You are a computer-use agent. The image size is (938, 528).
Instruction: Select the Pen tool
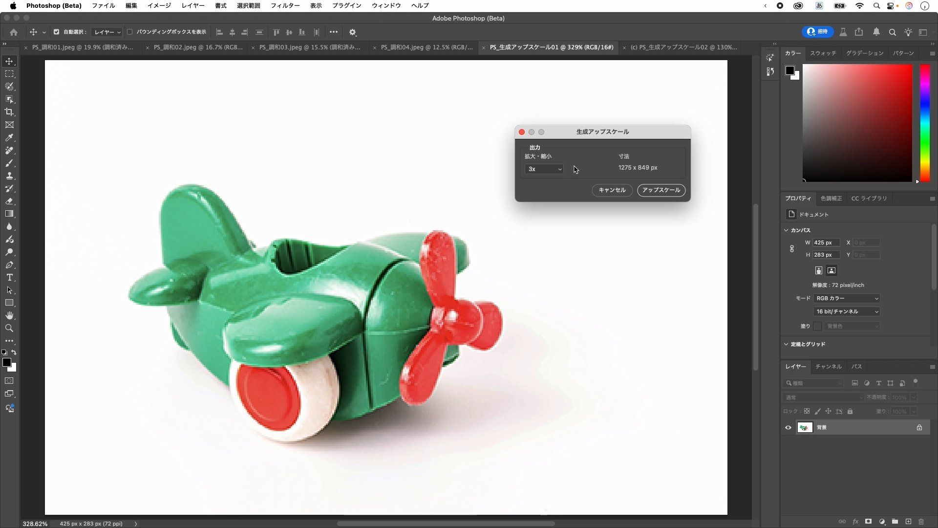(9, 264)
